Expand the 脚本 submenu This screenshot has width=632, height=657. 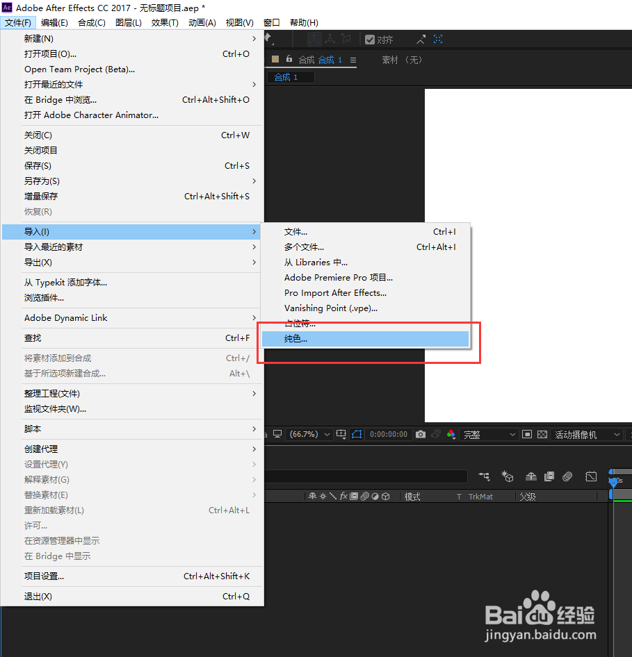click(x=131, y=429)
